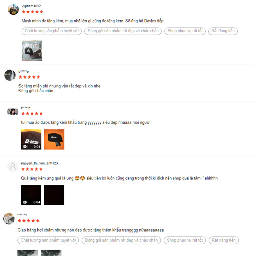
Task: Open vypham1612's profile avatar
Action: (x=14, y=9)
